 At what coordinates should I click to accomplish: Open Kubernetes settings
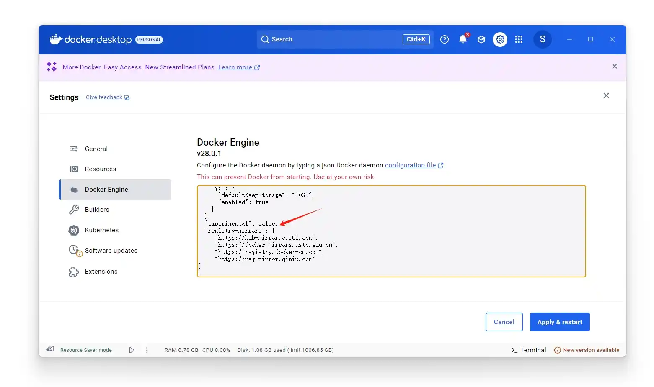[101, 230]
